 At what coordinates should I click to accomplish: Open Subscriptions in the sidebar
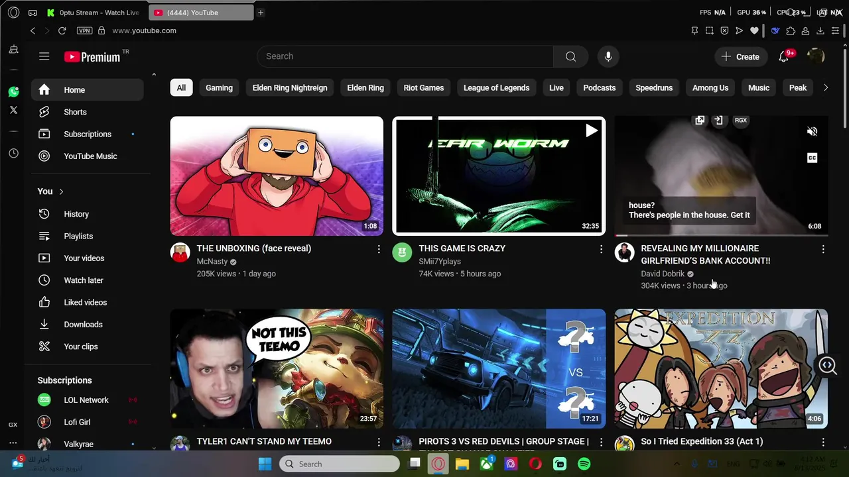click(x=88, y=134)
